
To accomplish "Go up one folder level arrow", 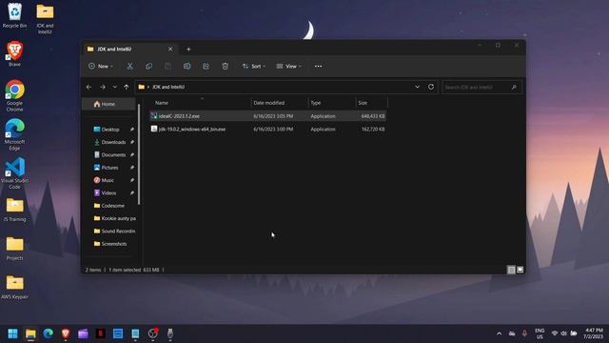I will tap(127, 87).
